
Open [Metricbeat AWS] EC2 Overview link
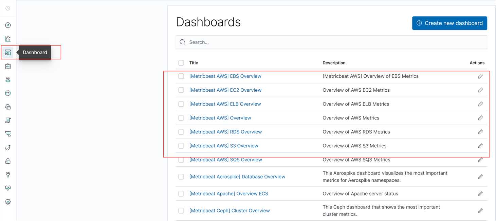pos(225,90)
